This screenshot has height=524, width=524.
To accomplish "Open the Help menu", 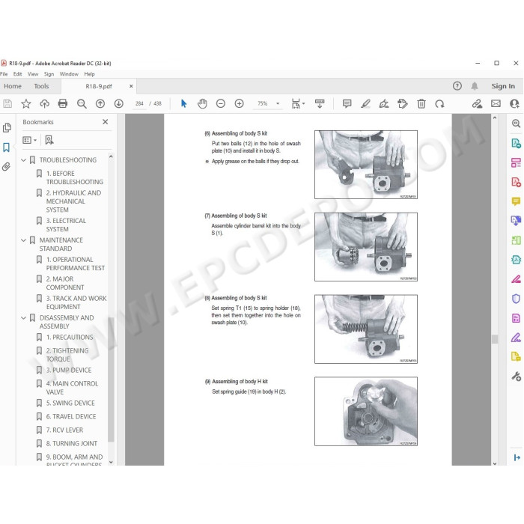I will 89,74.
